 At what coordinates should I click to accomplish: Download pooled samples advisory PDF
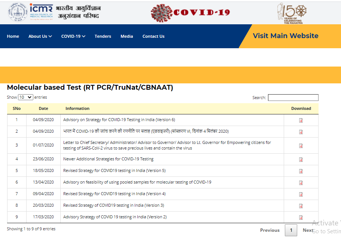[301, 183]
